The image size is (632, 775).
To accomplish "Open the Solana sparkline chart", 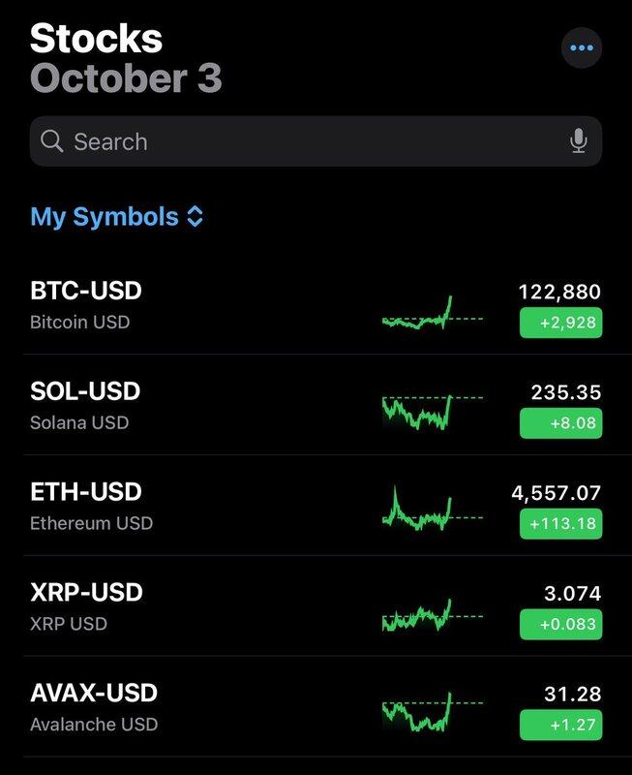I will (431, 411).
